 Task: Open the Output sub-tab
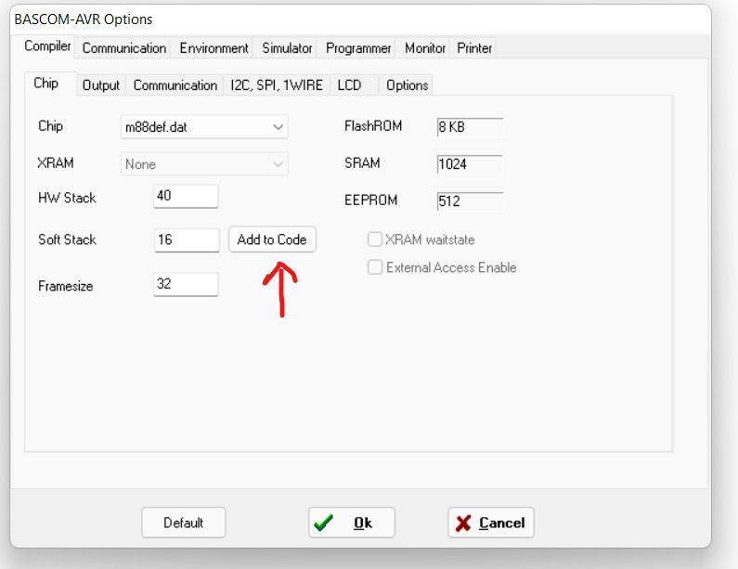[x=101, y=85]
